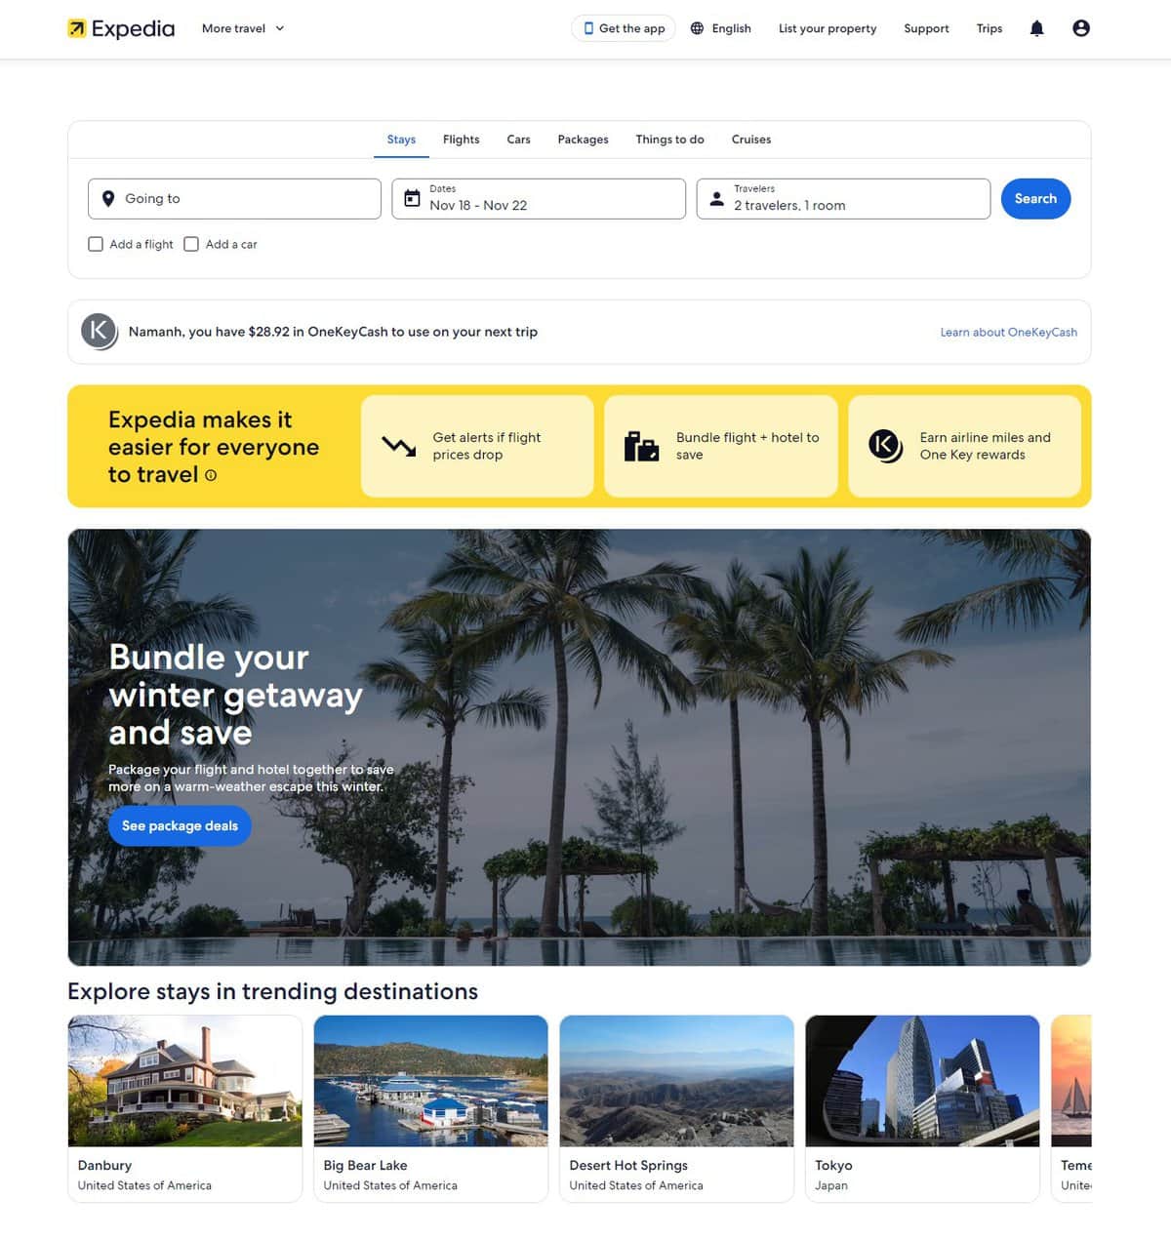Click the globe language icon
This screenshot has height=1239, width=1171.
tap(697, 28)
